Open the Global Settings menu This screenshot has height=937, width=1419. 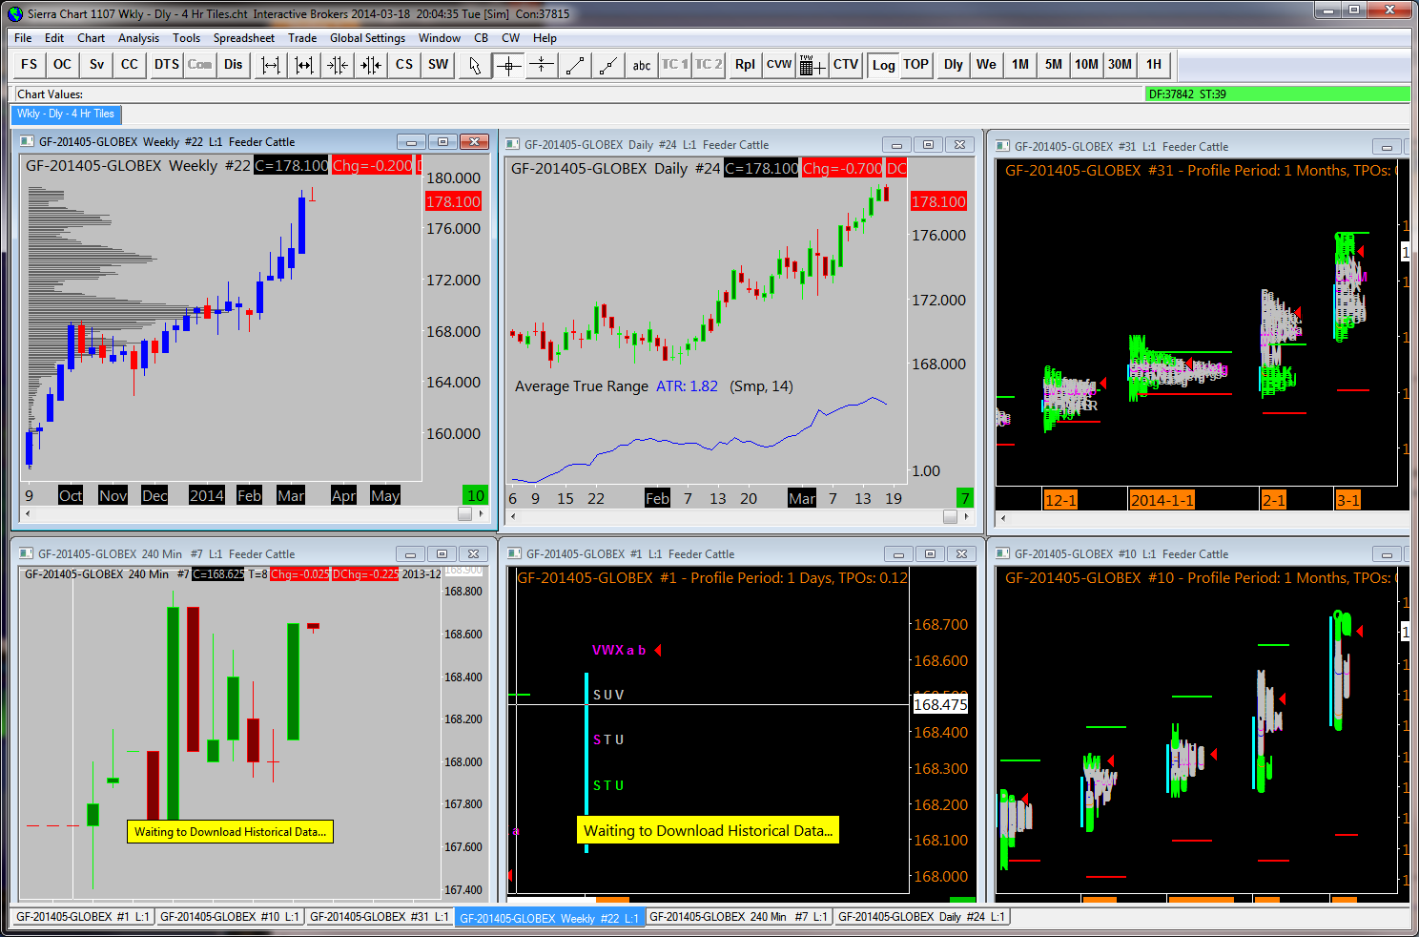click(368, 38)
